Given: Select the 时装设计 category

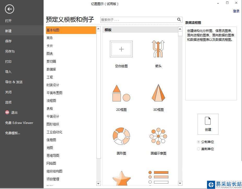Looking at the screenshot, I should [53, 85].
